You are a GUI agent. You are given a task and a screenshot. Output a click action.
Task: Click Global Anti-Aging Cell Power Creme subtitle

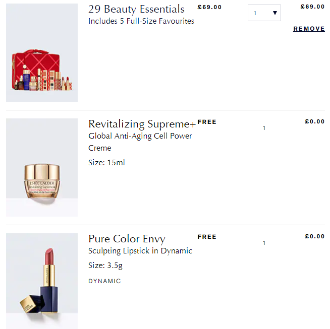(x=140, y=142)
